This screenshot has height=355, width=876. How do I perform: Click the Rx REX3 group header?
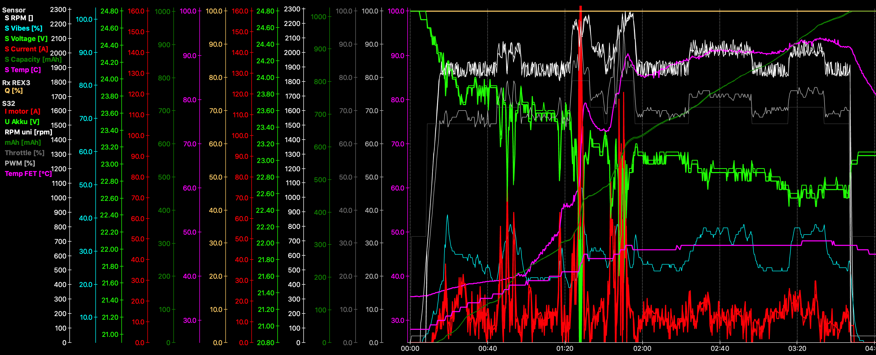coord(16,83)
